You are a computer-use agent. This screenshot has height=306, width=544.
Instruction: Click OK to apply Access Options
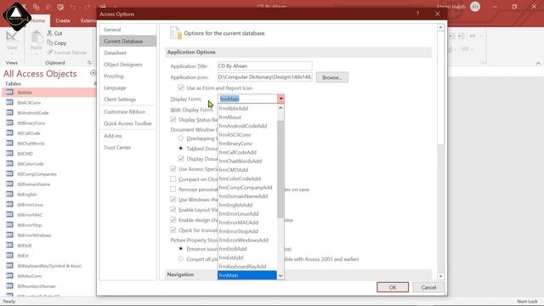pyautogui.click(x=393, y=287)
